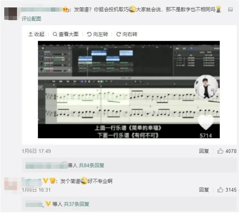Open 查看大图 to view the large image
The width and height of the screenshot is (239, 213).
click(66, 34)
